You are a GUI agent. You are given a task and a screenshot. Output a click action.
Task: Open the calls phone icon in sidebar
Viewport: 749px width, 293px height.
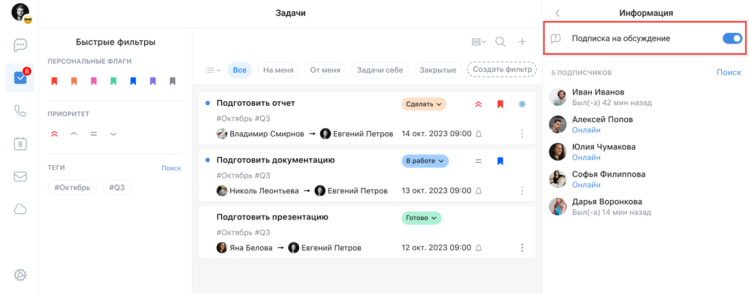tap(20, 111)
